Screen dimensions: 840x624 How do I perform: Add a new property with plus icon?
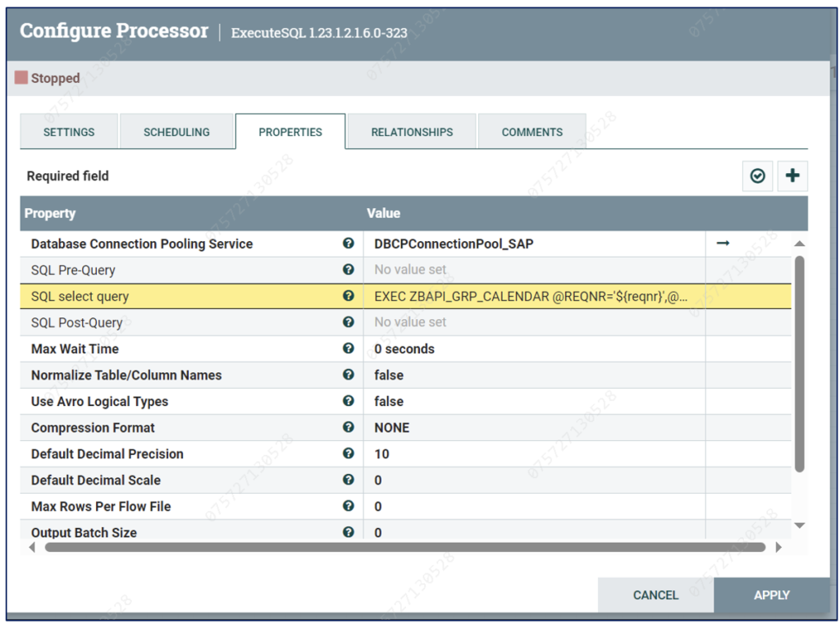792,175
